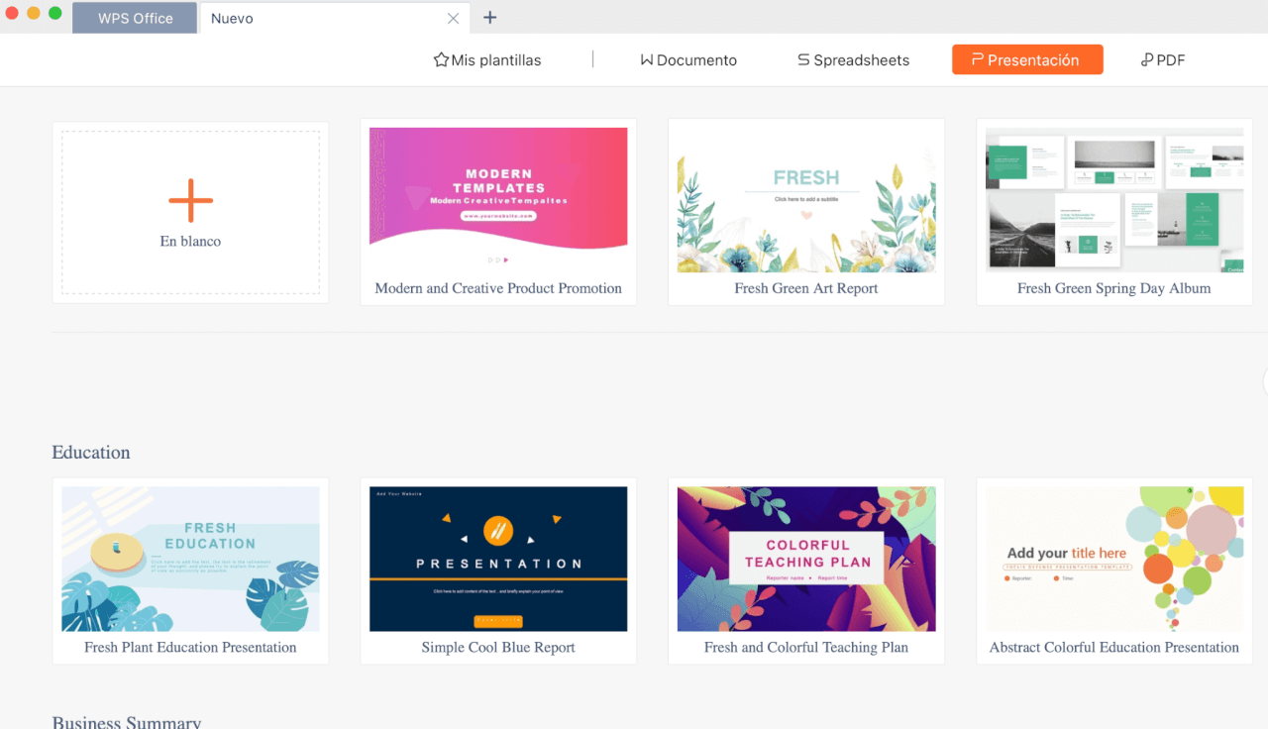1268x729 pixels.
Task: Click the Fresh Green Art Report title
Action: 806,288
